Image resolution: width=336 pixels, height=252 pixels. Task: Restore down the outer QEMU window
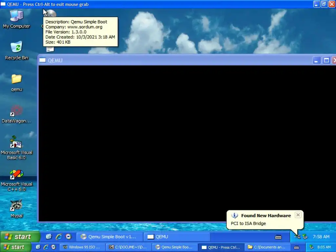pos(324,4)
